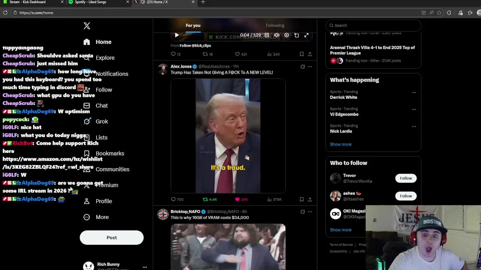Reply to Alex Jones post with 700 replies
Viewport: 481px width, 270px height.
177,199
